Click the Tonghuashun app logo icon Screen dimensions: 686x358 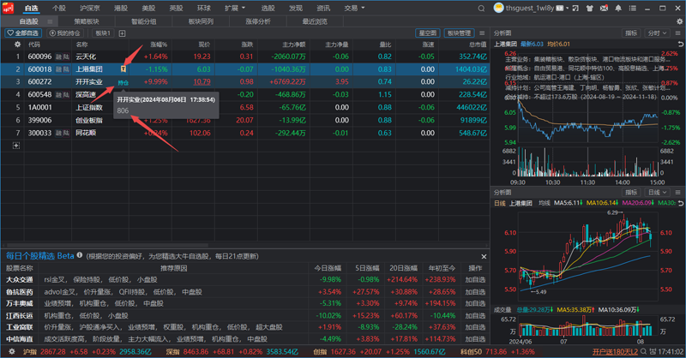point(8,8)
